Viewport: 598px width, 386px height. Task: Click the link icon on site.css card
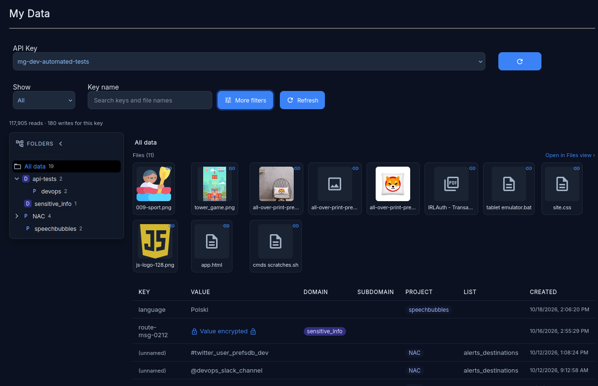pyautogui.click(x=576, y=169)
